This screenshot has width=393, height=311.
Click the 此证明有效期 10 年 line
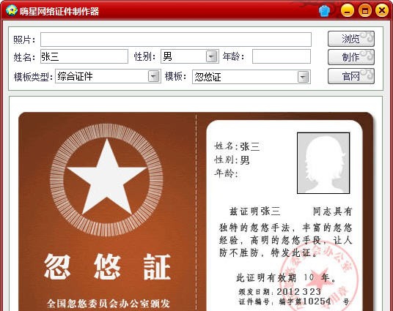(286, 277)
